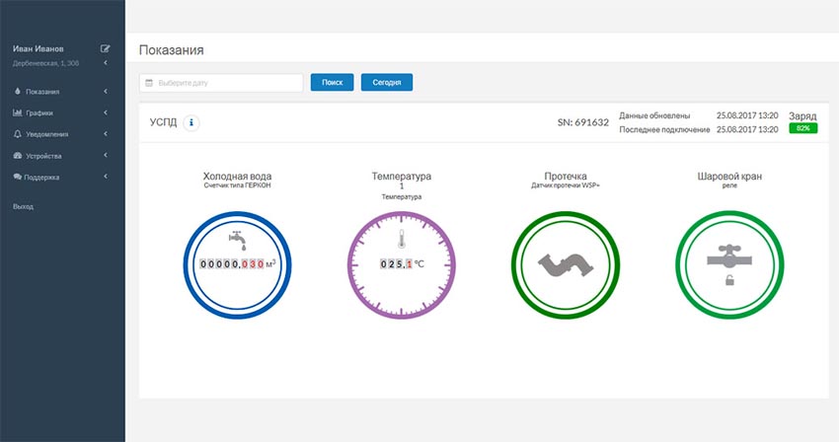Click the Протечка sensor title
The height and width of the screenshot is (442, 839).
click(x=566, y=176)
